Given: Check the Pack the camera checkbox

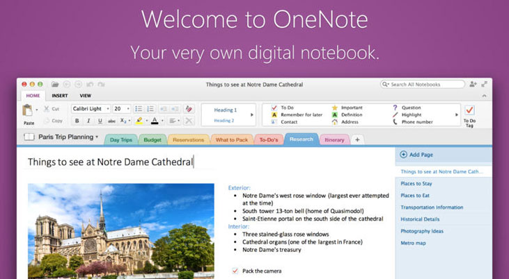Looking at the screenshot, I should point(234,271).
